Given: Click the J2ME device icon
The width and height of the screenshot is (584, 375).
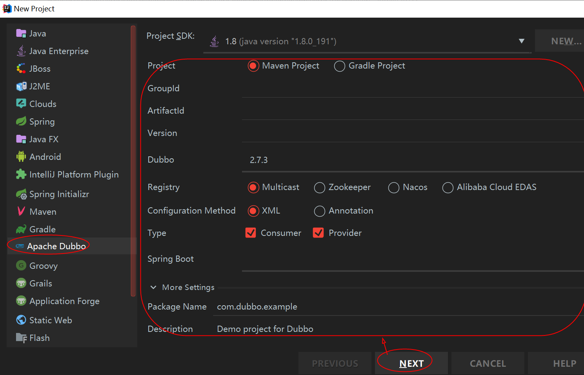Looking at the screenshot, I should click(21, 86).
